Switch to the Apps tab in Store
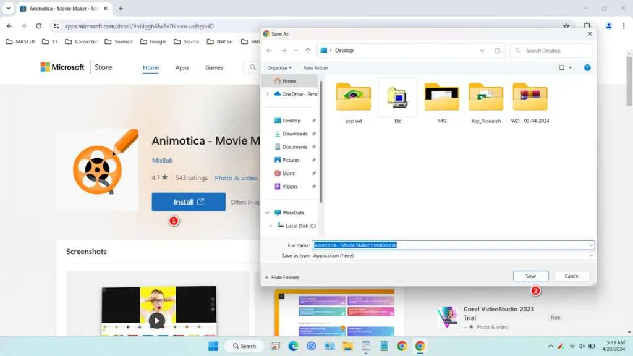The height and width of the screenshot is (356, 633). point(182,67)
